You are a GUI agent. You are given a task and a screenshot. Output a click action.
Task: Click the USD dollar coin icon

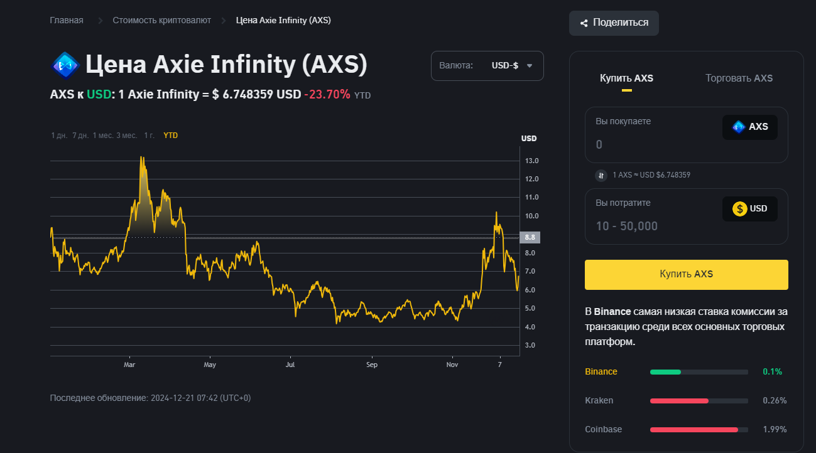pos(739,209)
